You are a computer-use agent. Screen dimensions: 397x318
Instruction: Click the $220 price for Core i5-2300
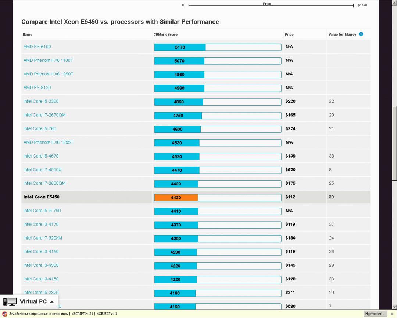click(290, 102)
